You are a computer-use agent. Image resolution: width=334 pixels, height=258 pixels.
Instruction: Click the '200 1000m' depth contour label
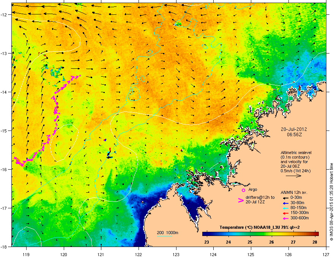(167, 233)
